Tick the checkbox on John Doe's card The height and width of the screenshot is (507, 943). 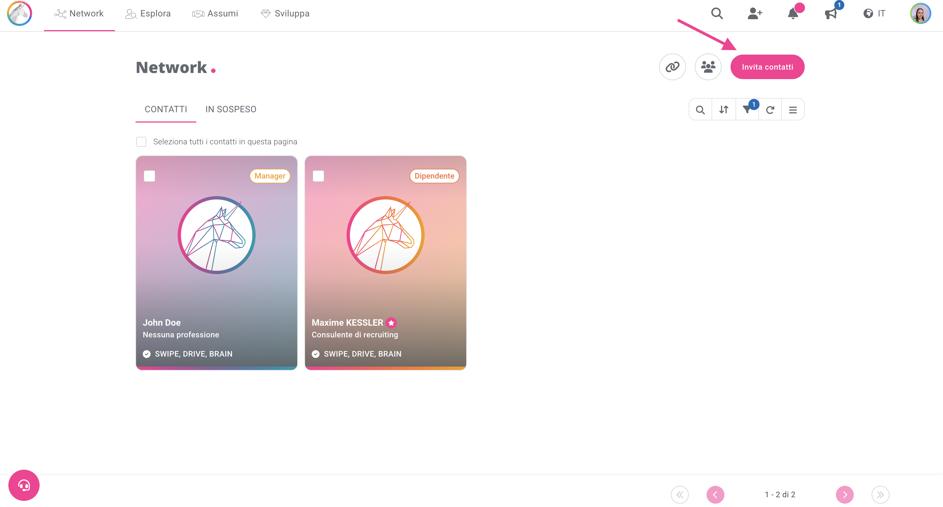(x=149, y=176)
